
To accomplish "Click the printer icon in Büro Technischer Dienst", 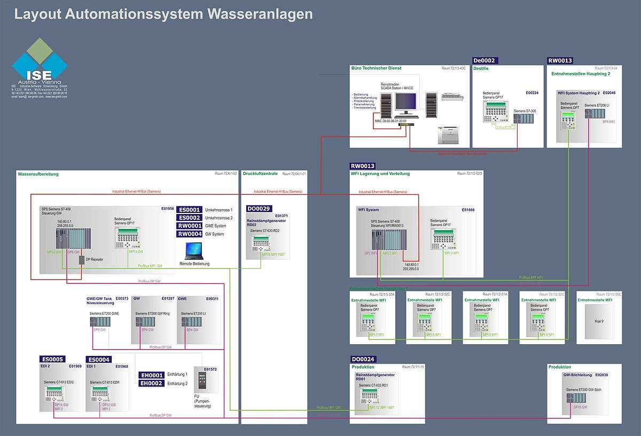I will click(449, 135).
